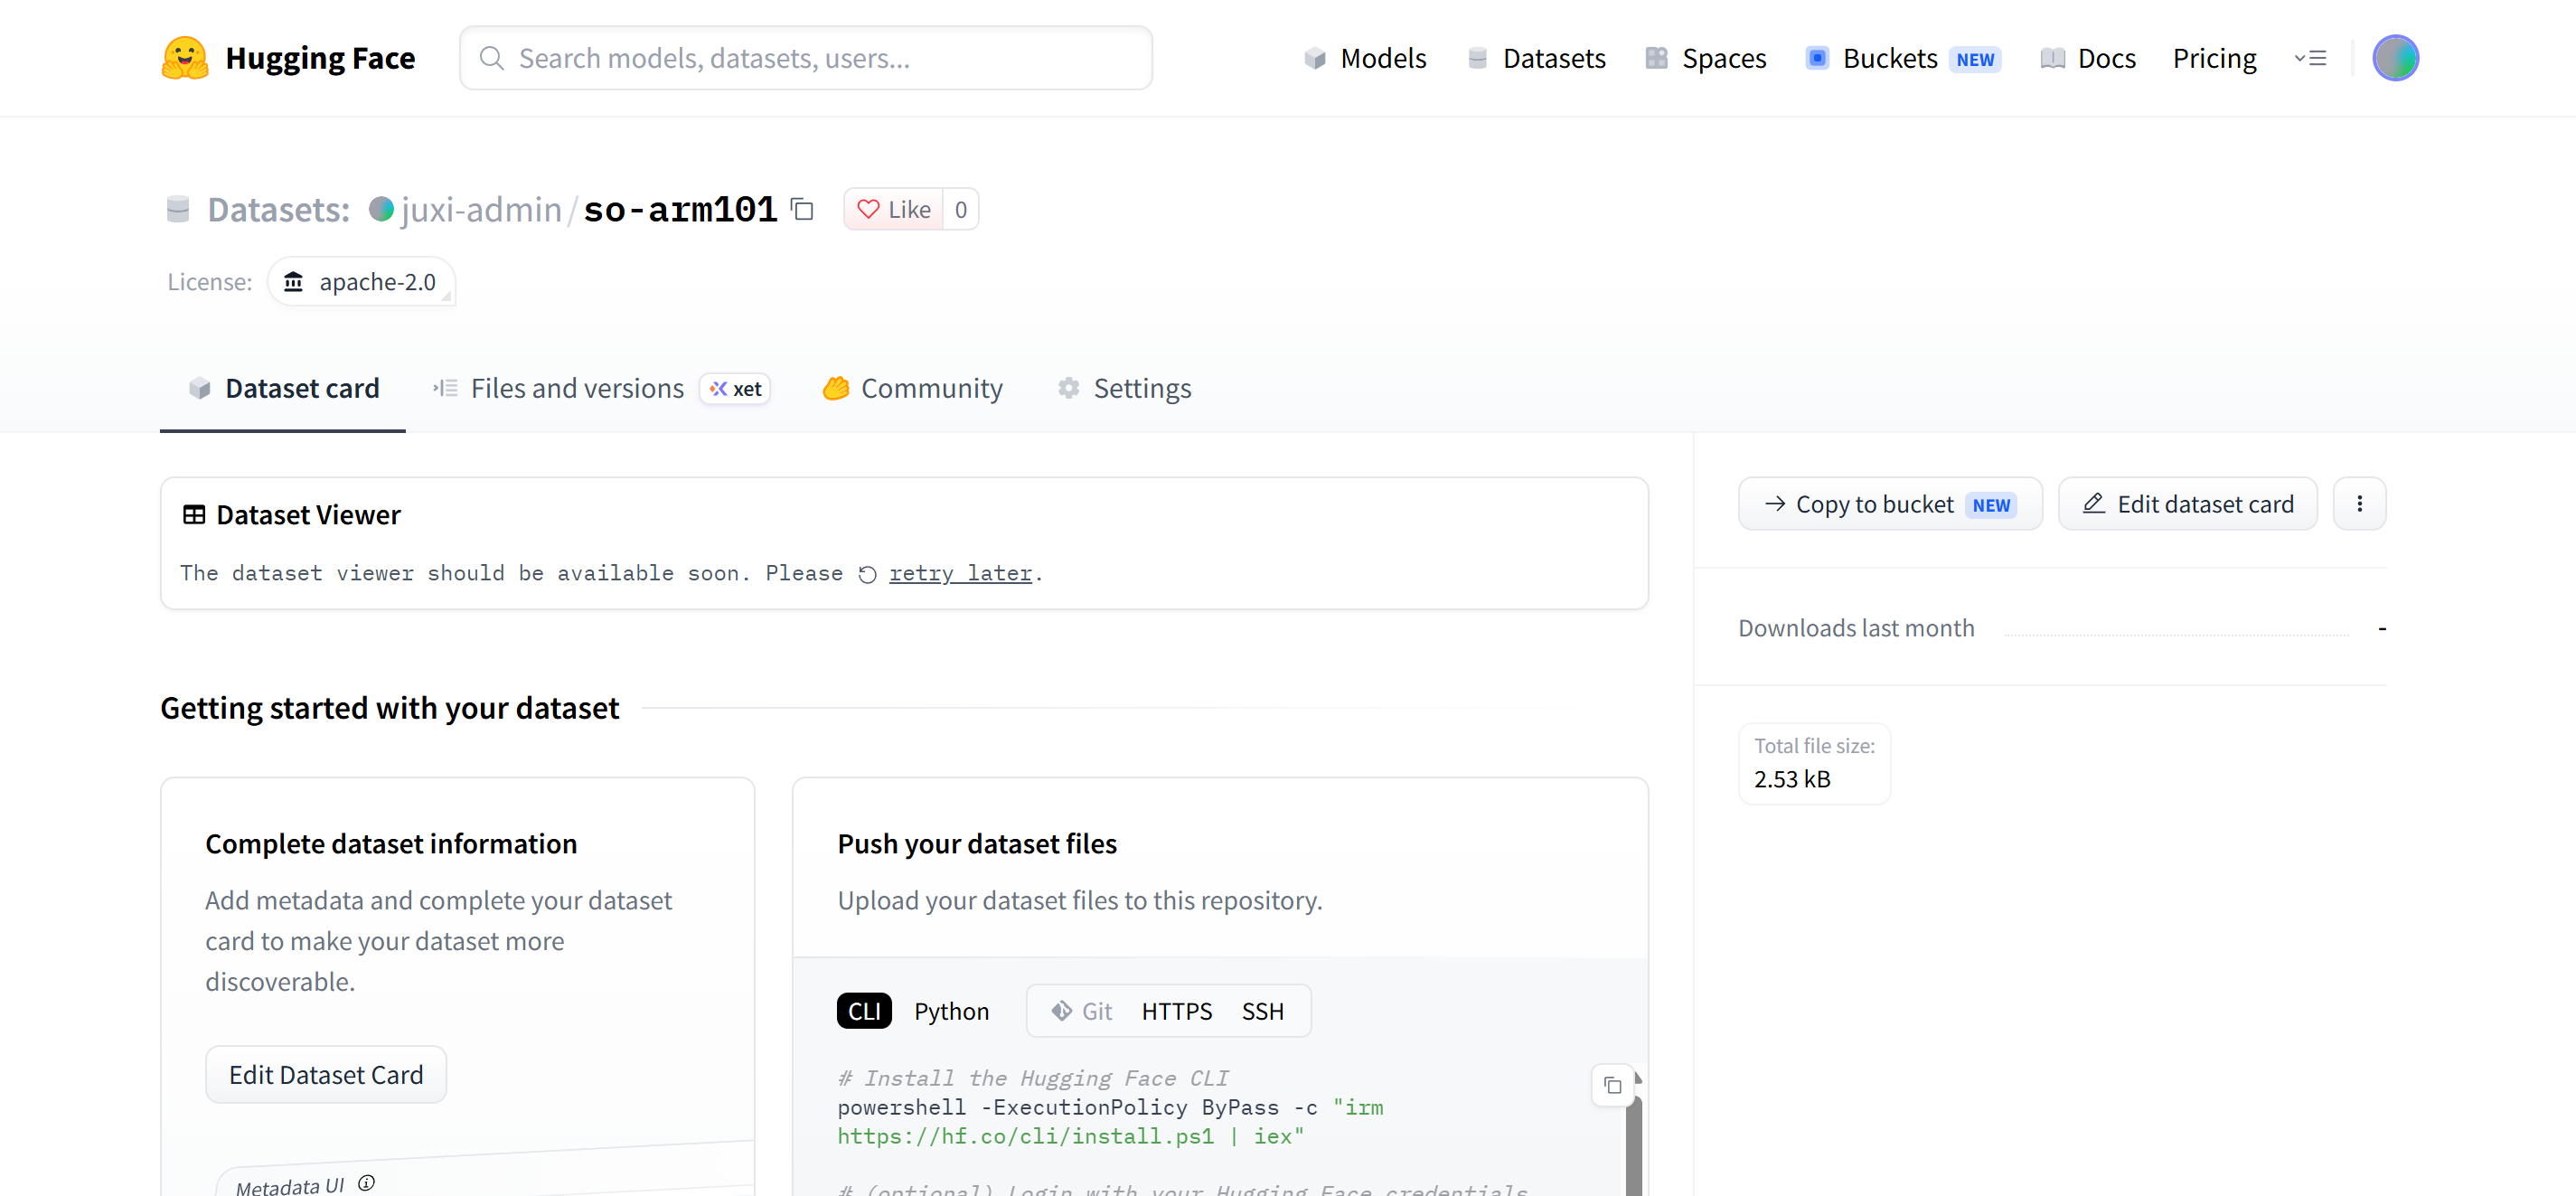Click the juxi-admin owner avatar
Viewport: 2576px width, 1196px height.
click(381, 209)
